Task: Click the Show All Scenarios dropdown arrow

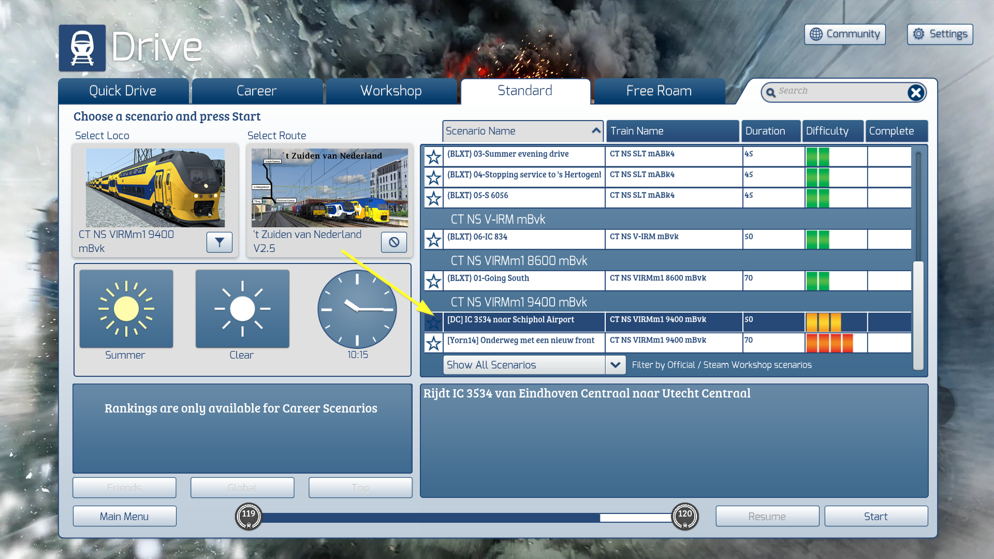Action: pos(615,365)
